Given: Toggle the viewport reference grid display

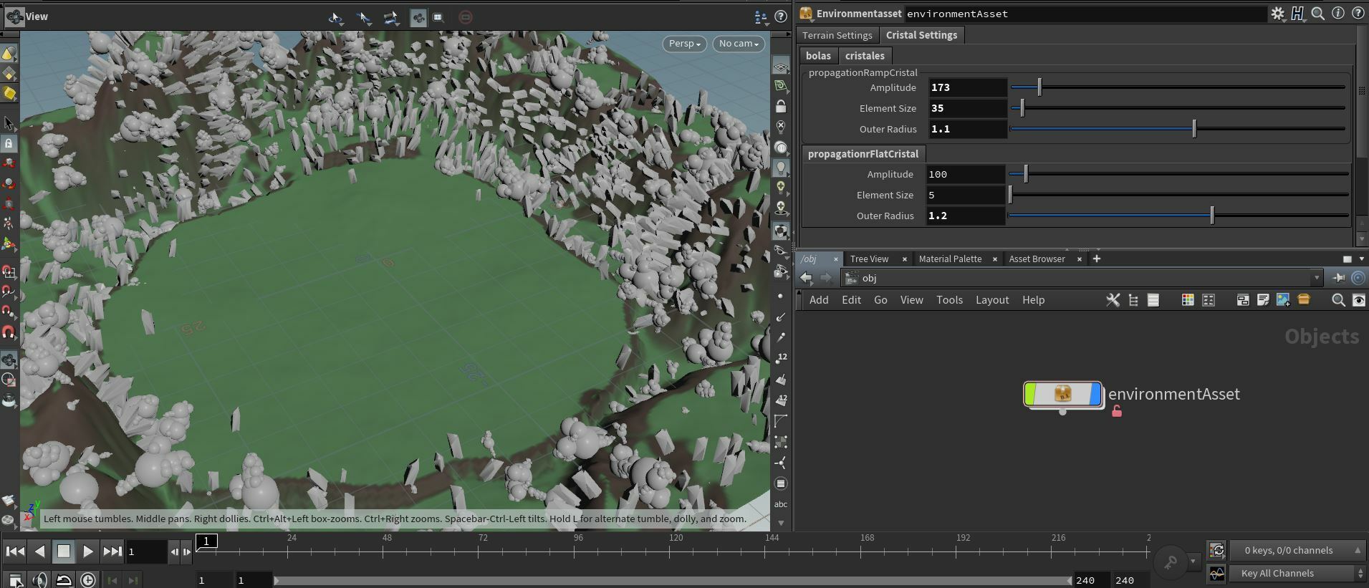Looking at the screenshot, I should click(x=781, y=67).
